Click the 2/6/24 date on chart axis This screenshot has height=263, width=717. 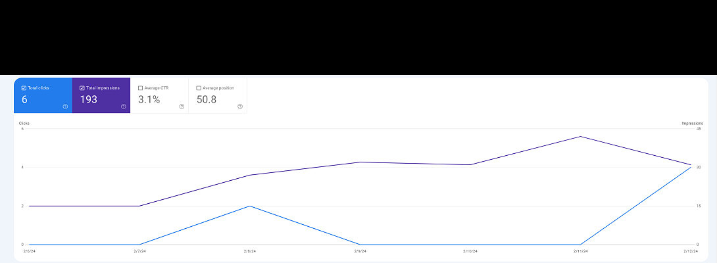pos(29,251)
